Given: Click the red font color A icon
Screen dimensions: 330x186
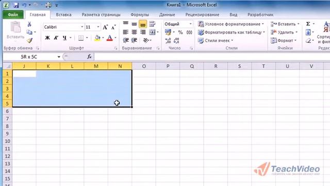Looking at the screenshot, I should pos(110,38).
